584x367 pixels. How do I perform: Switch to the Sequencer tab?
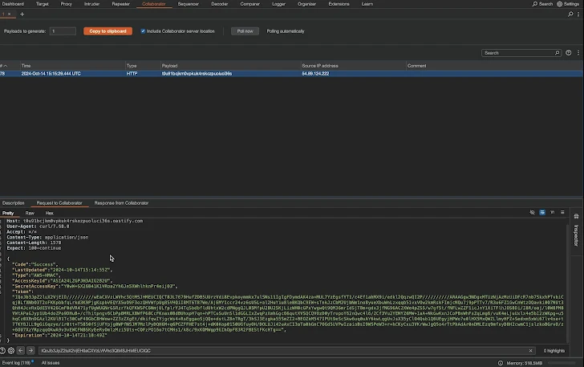point(188,4)
